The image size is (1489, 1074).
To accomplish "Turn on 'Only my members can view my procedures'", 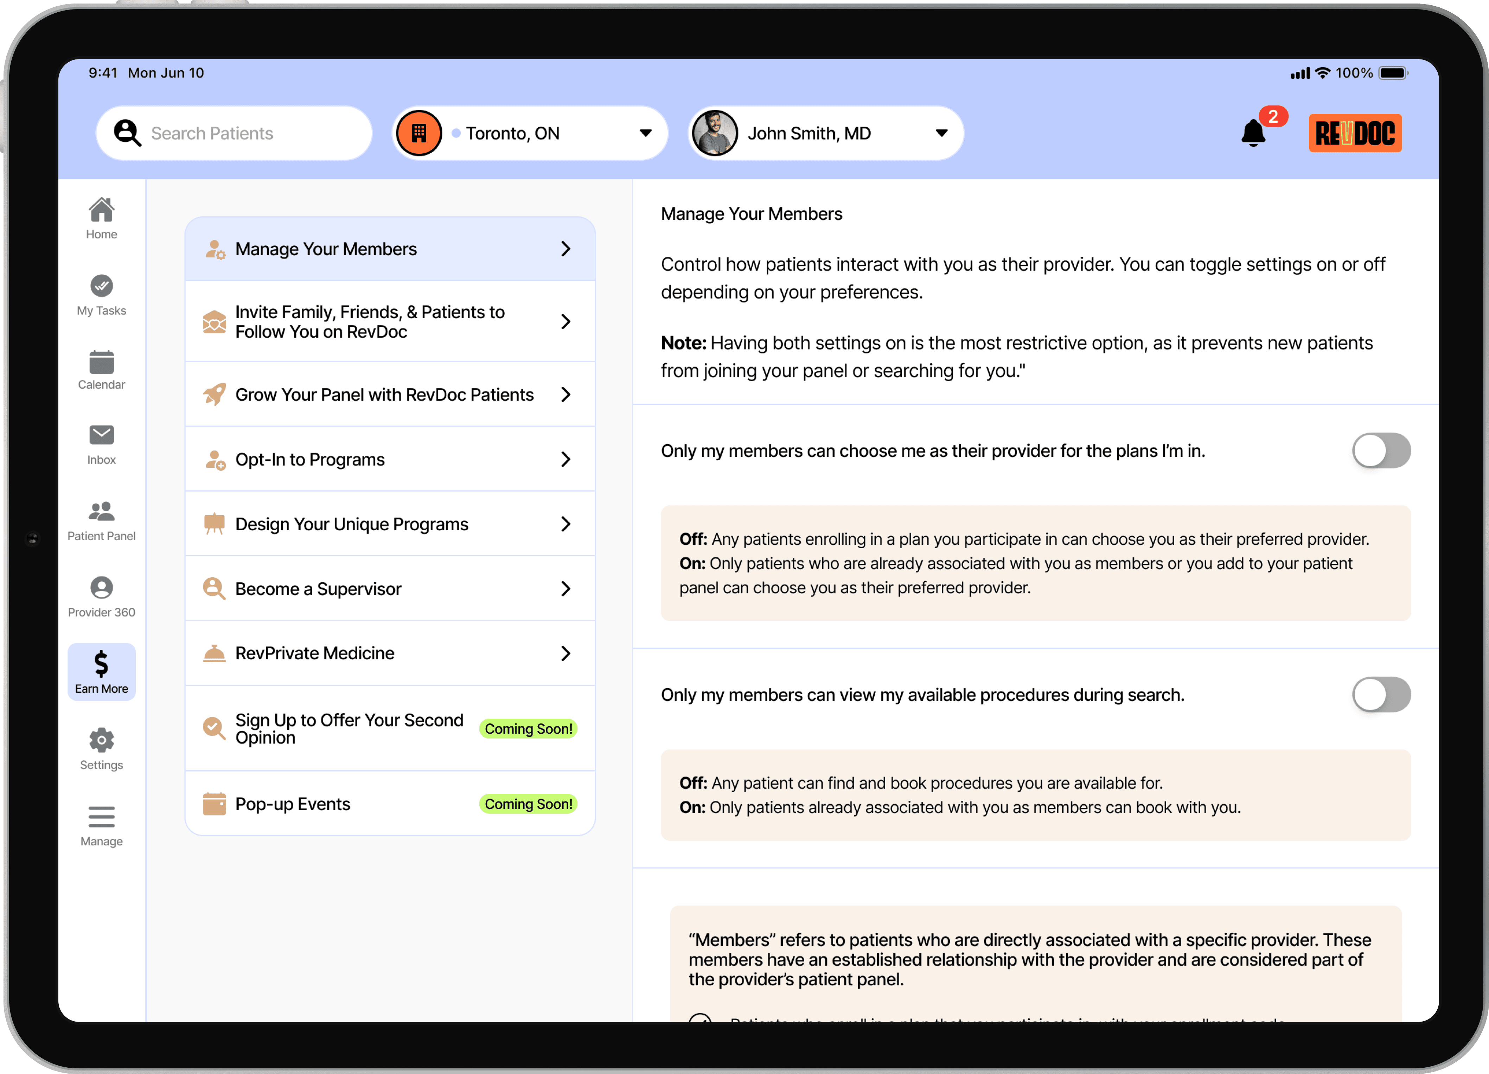I will pos(1381,695).
